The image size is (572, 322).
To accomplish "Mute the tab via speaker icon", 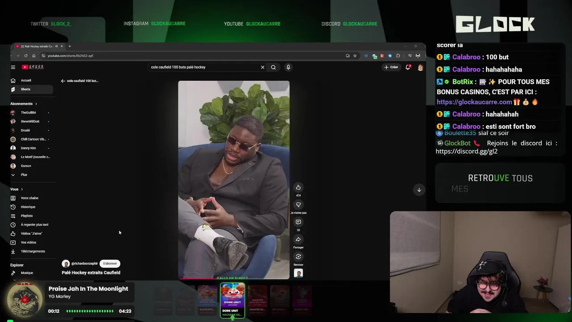I will (x=56, y=47).
